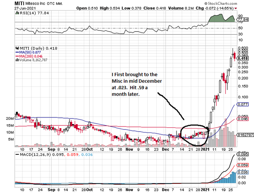Click the red down-arrow change indicator icon
The image size is (254, 193).
[x=235, y=8]
